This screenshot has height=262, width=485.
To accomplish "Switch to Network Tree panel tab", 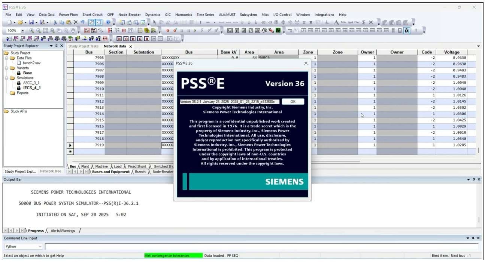I will tap(50, 171).
